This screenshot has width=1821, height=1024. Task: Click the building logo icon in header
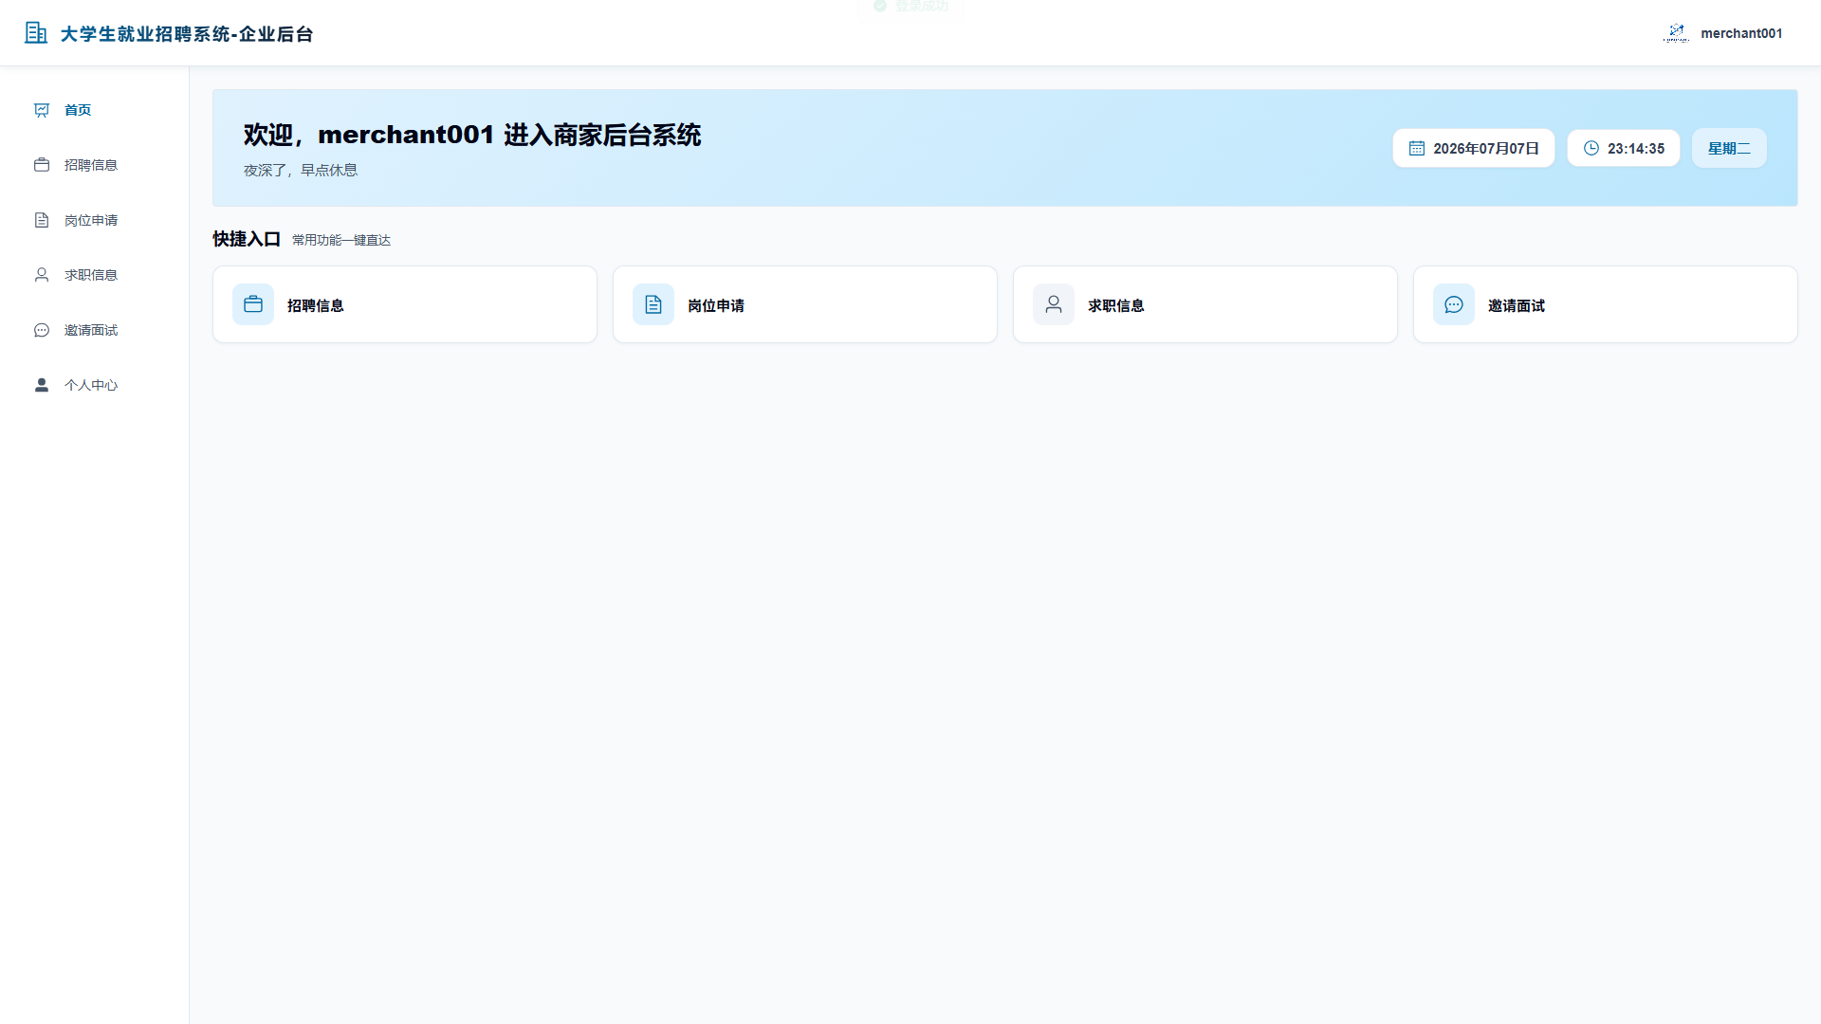coord(36,33)
